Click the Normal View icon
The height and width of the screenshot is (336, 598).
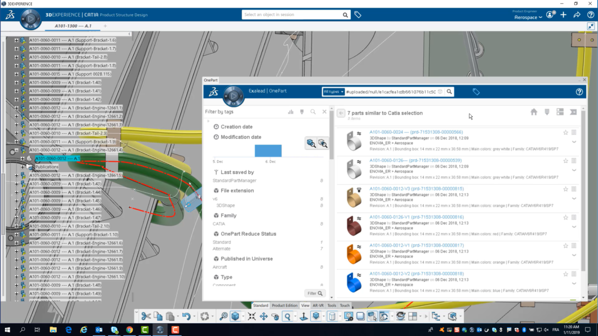tap(303, 316)
